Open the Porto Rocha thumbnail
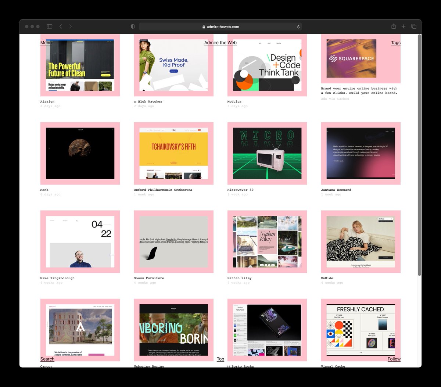Screen dimensions: 441x387 coord(267,330)
